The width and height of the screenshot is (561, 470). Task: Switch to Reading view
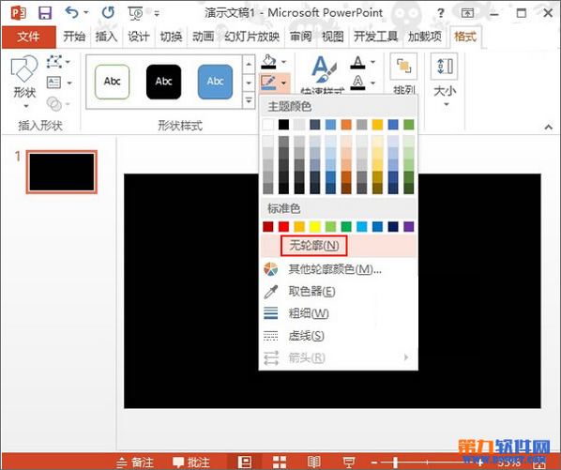click(313, 462)
